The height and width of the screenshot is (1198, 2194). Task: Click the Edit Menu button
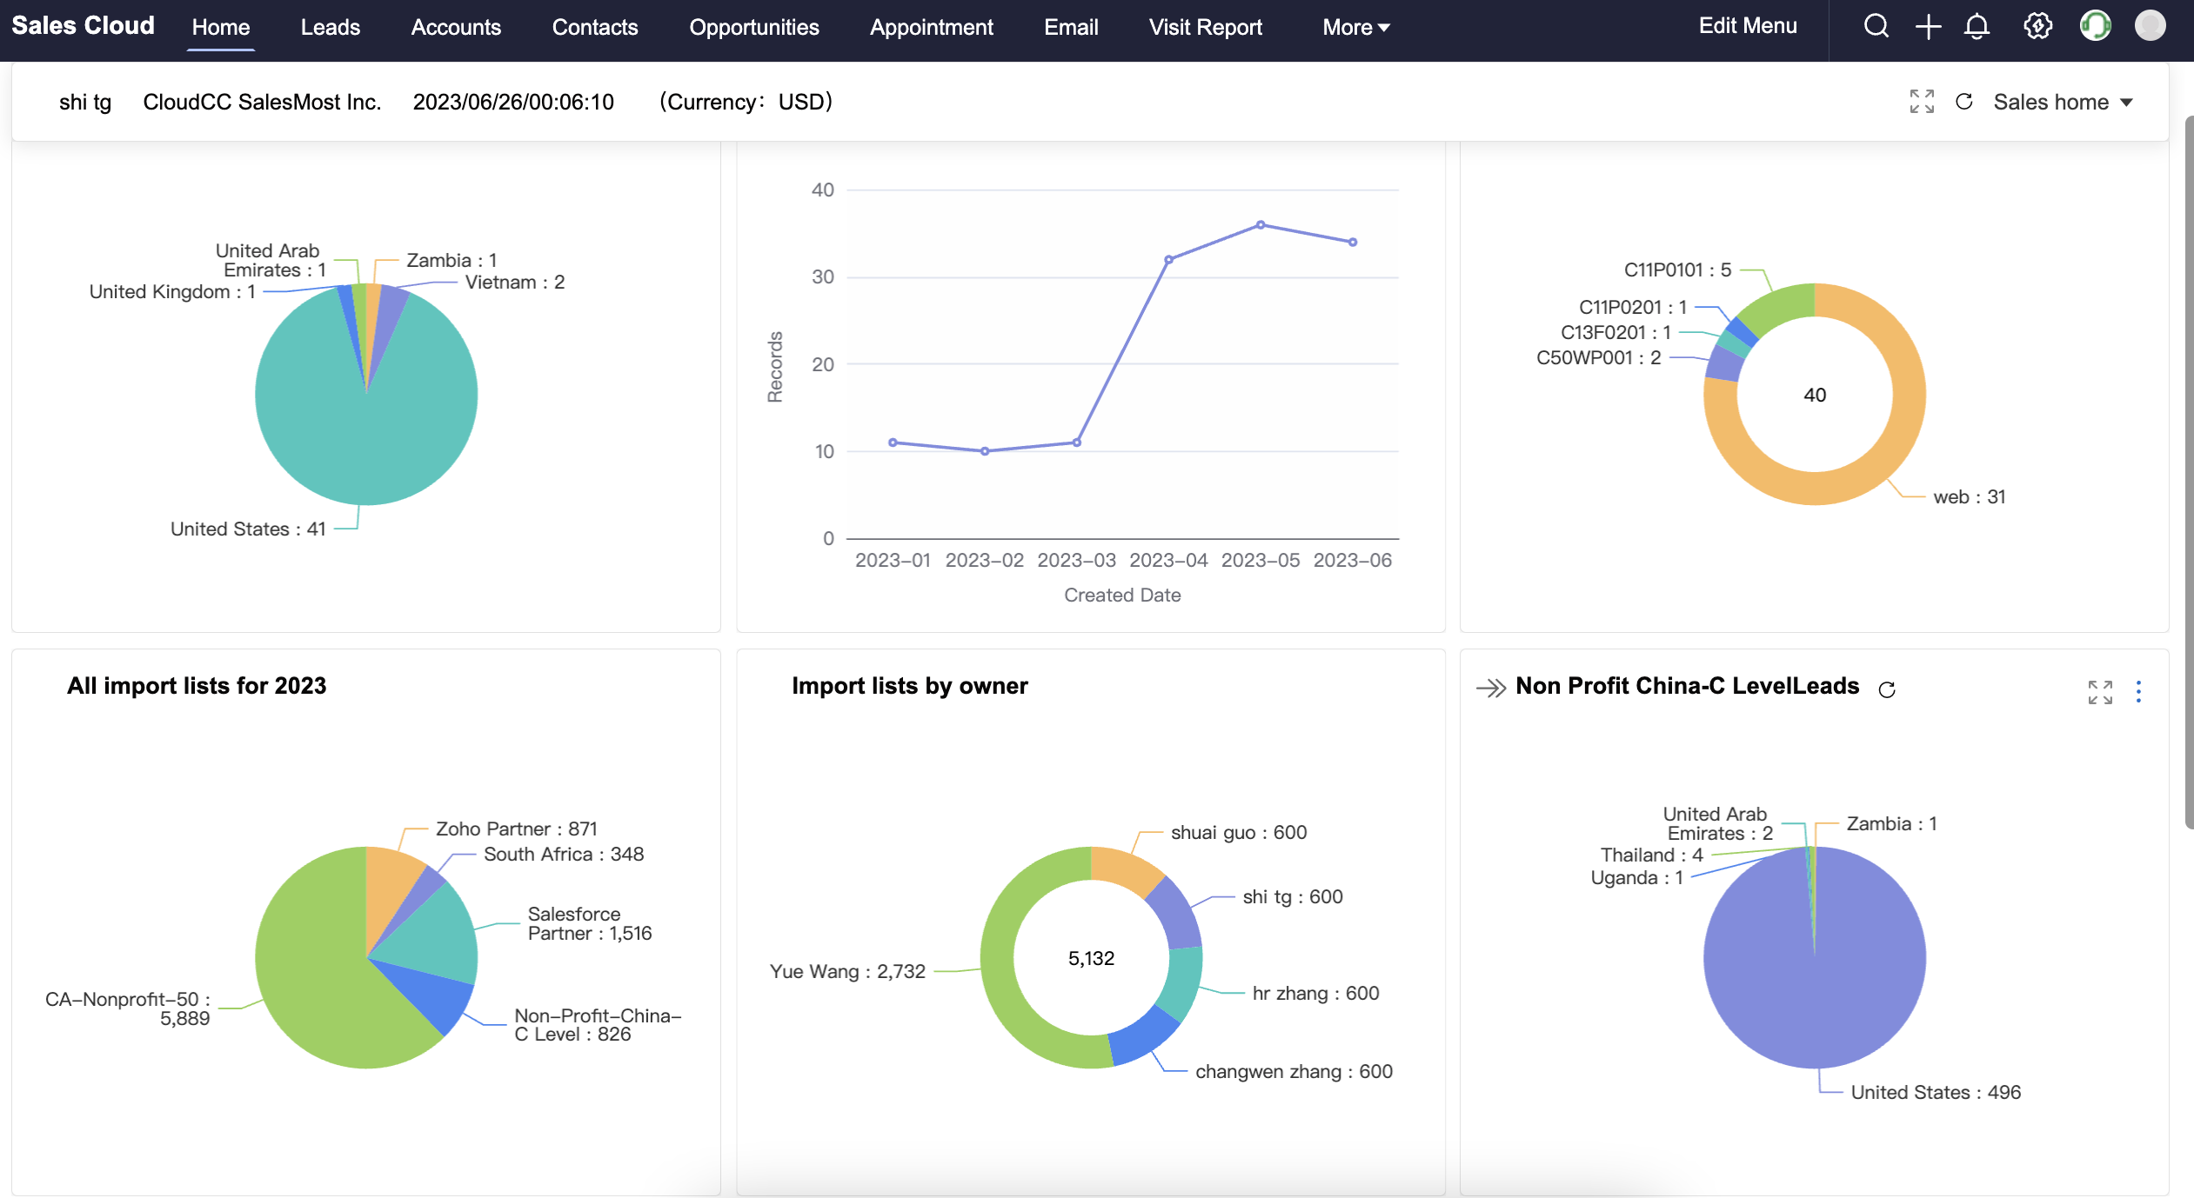pos(1747,26)
